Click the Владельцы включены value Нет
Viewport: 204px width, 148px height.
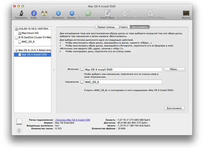(57, 126)
